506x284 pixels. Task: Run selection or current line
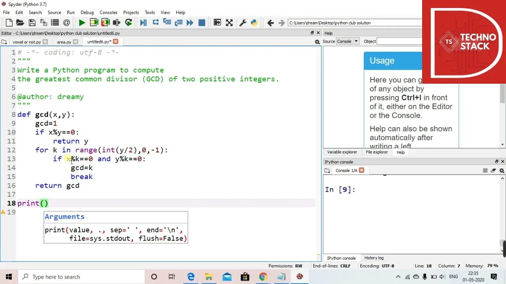[x=117, y=23]
